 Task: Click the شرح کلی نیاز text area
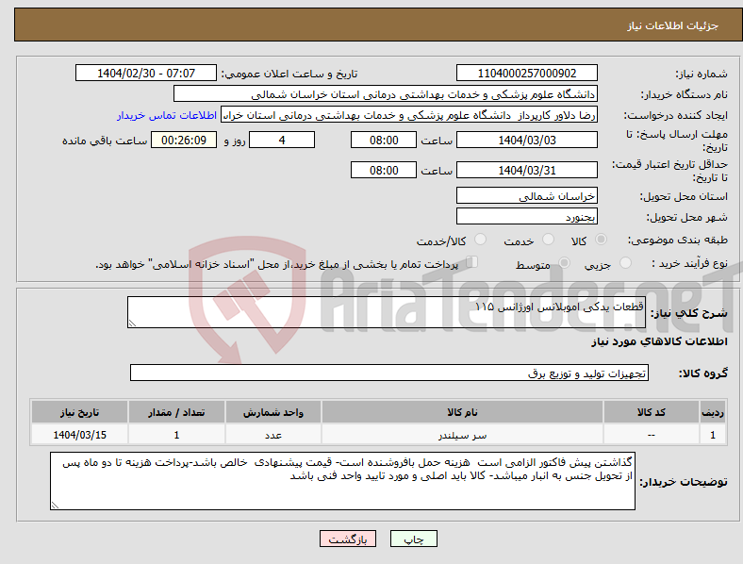[x=387, y=312]
